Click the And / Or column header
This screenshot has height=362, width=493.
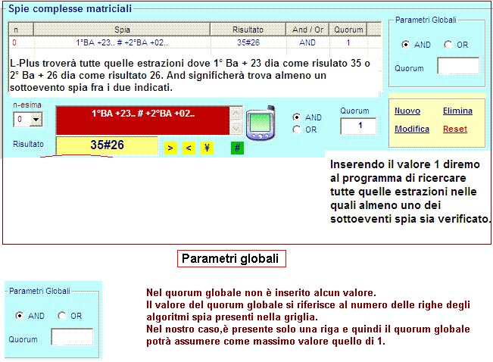click(307, 30)
